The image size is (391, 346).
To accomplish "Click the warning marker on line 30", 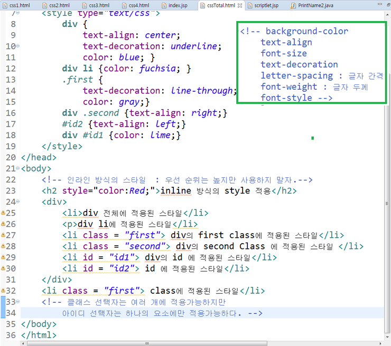I will pos(3,268).
